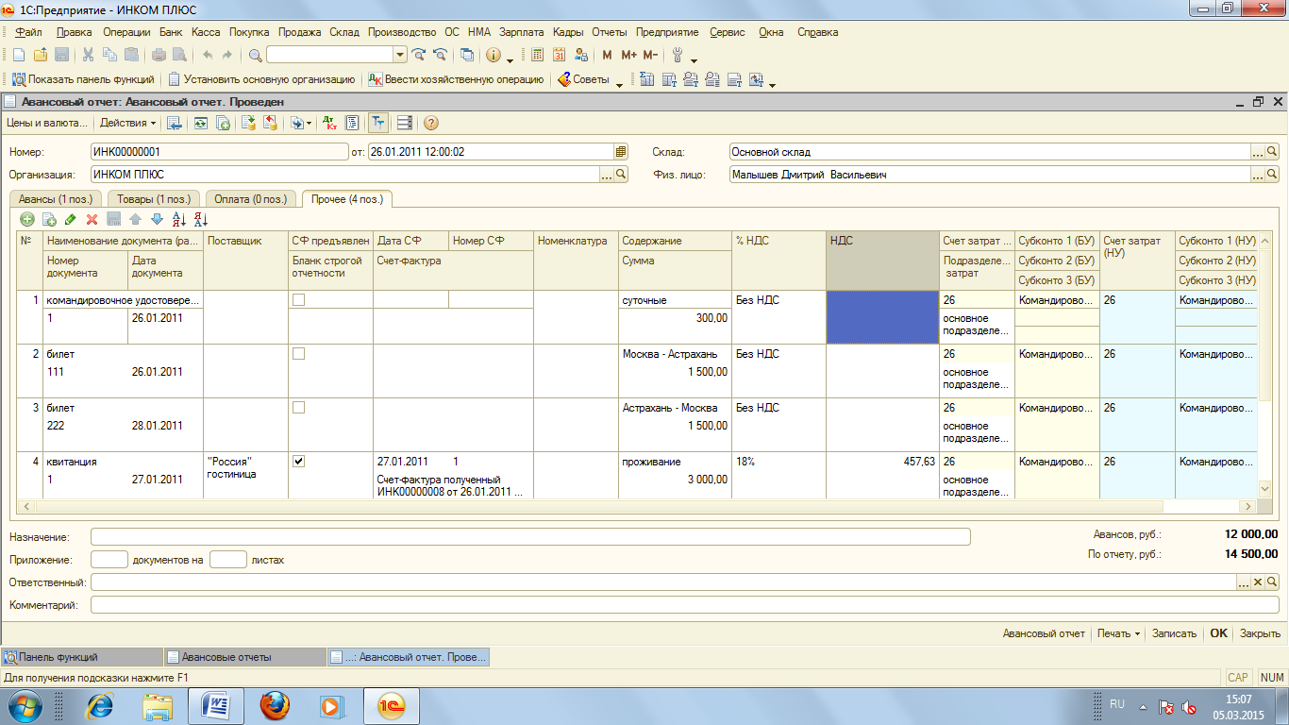Screen dimensions: 1289x725
Task: Click Цены и валюта... button
Action: 47,123
